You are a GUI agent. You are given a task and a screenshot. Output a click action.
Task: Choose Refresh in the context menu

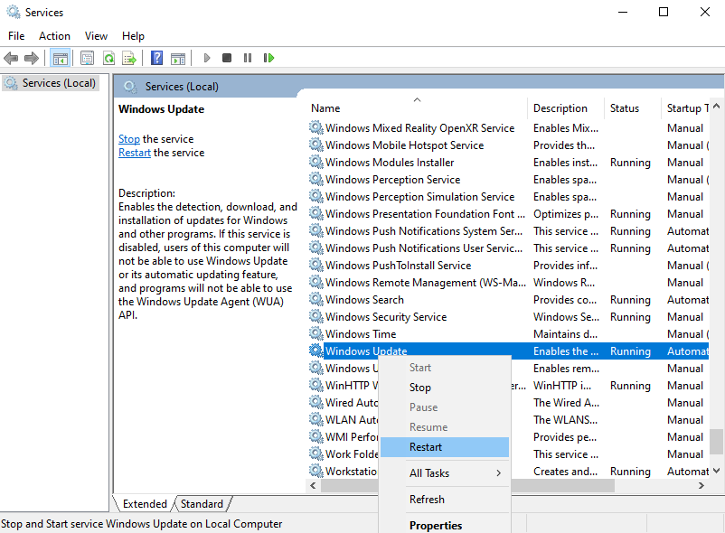(445, 500)
